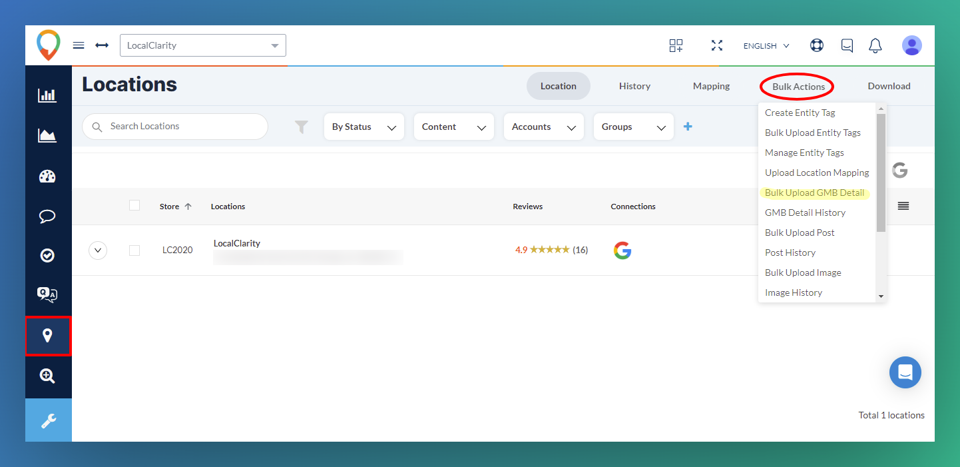Open the Bulk Actions tab
The image size is (960, 467).
(798, 87)
